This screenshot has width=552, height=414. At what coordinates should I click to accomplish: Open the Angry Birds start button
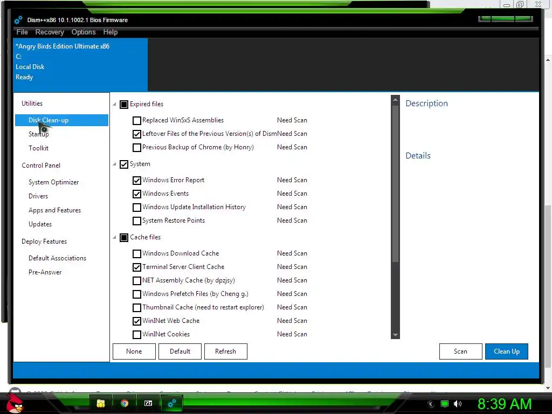[x=15, y=403]
